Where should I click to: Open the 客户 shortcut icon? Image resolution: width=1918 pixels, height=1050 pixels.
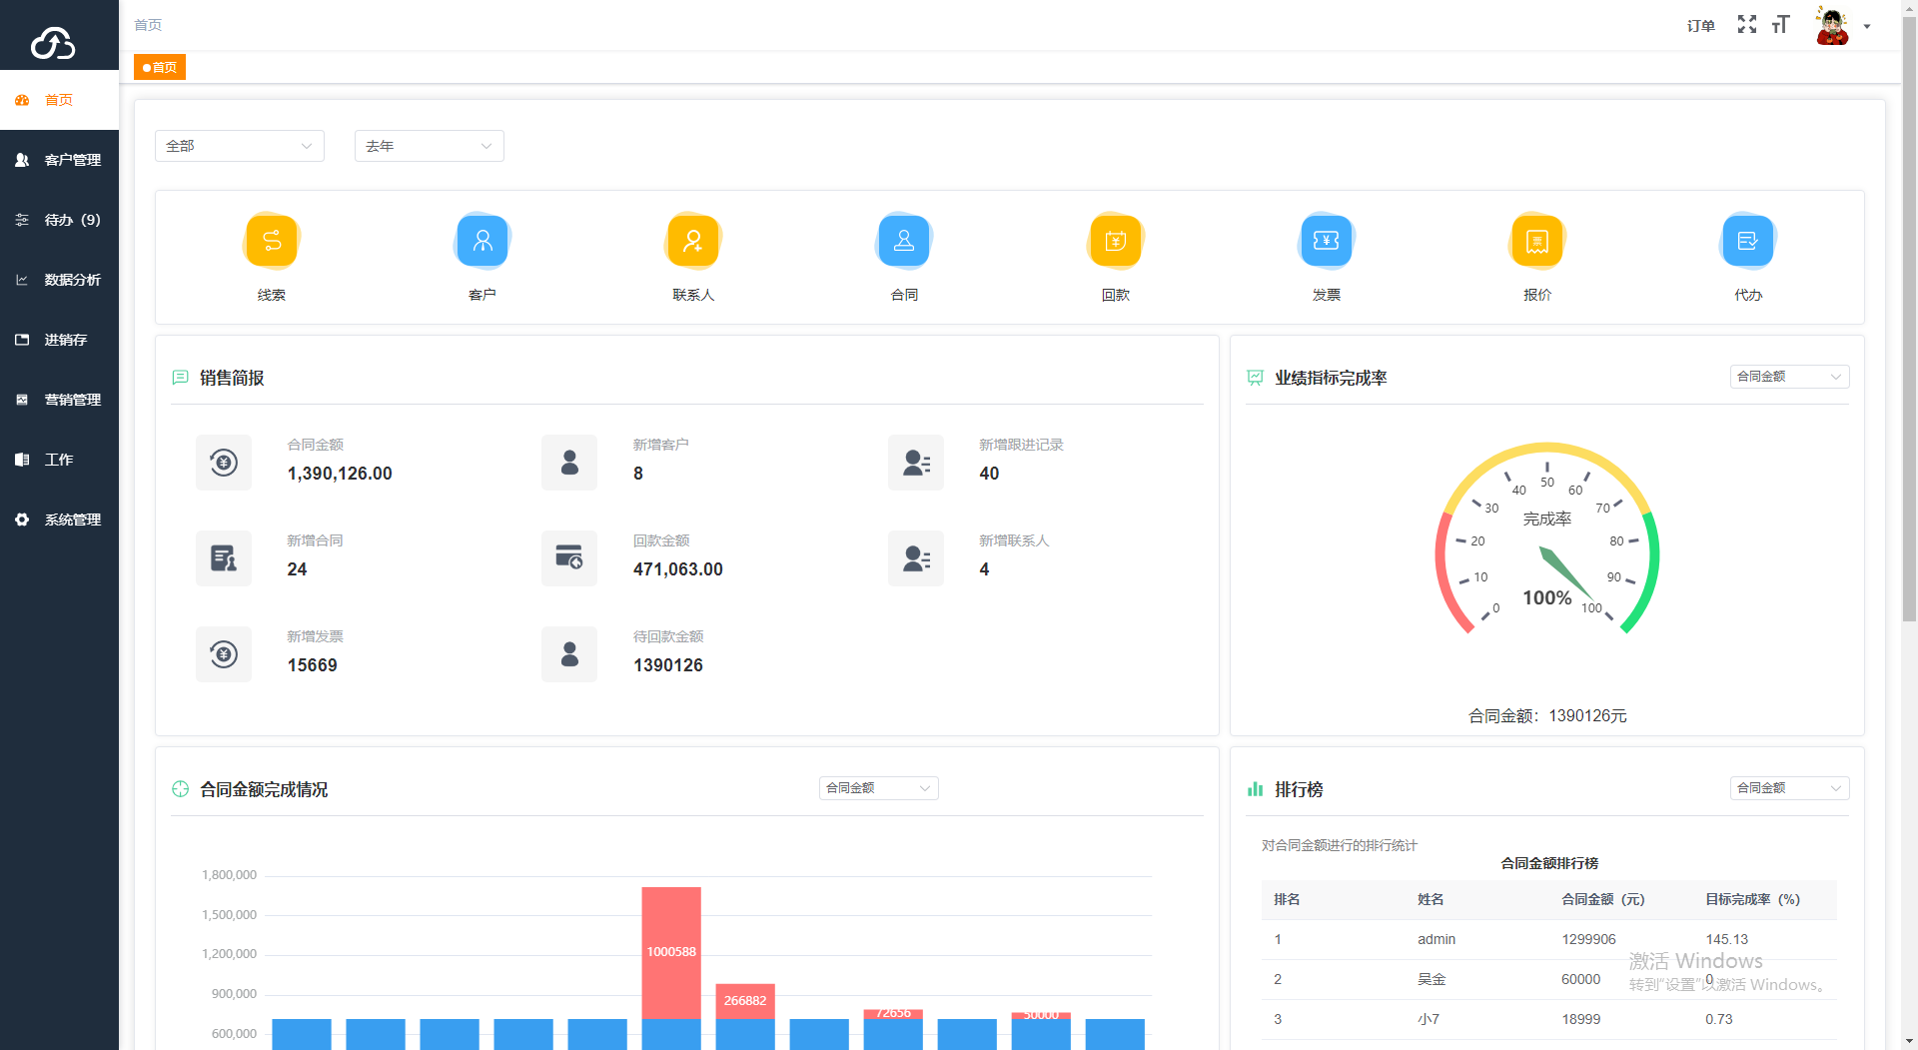pyautogui.click(x=482, y=241)
